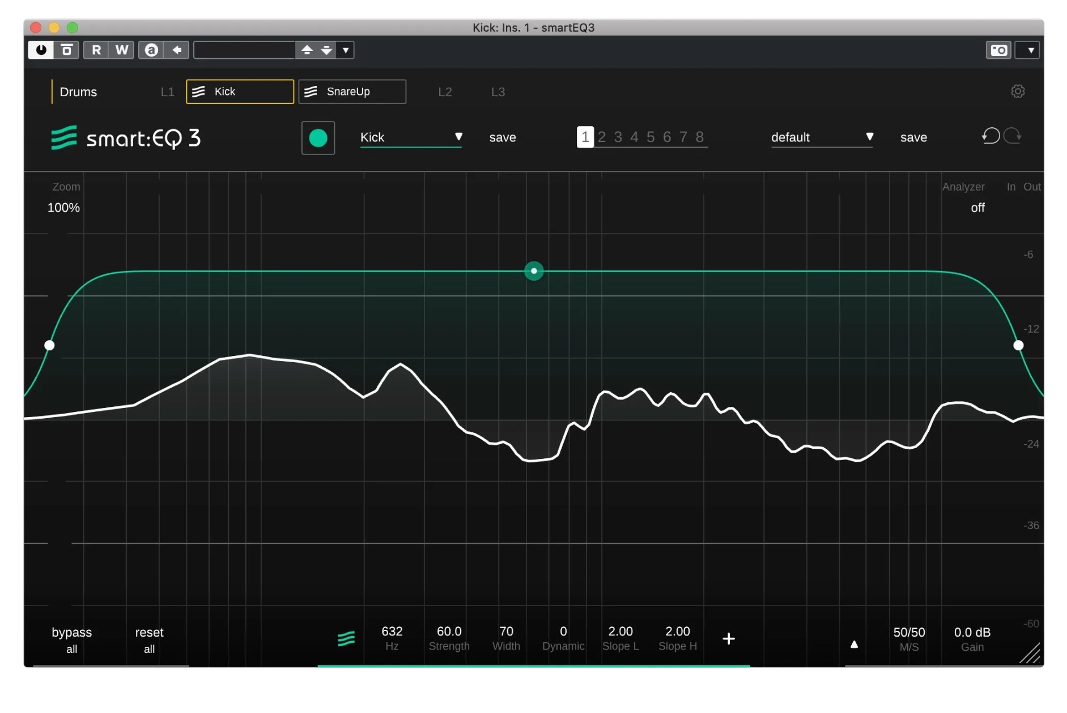1067x713 pixels.
Task: Click the 'a' automation icon in toolbar
Action: click(x=151, y=50)
